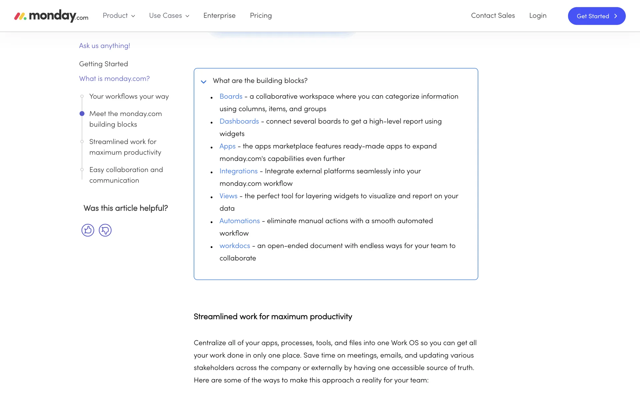
Task: Open the Pricing page
Action: 261,16
